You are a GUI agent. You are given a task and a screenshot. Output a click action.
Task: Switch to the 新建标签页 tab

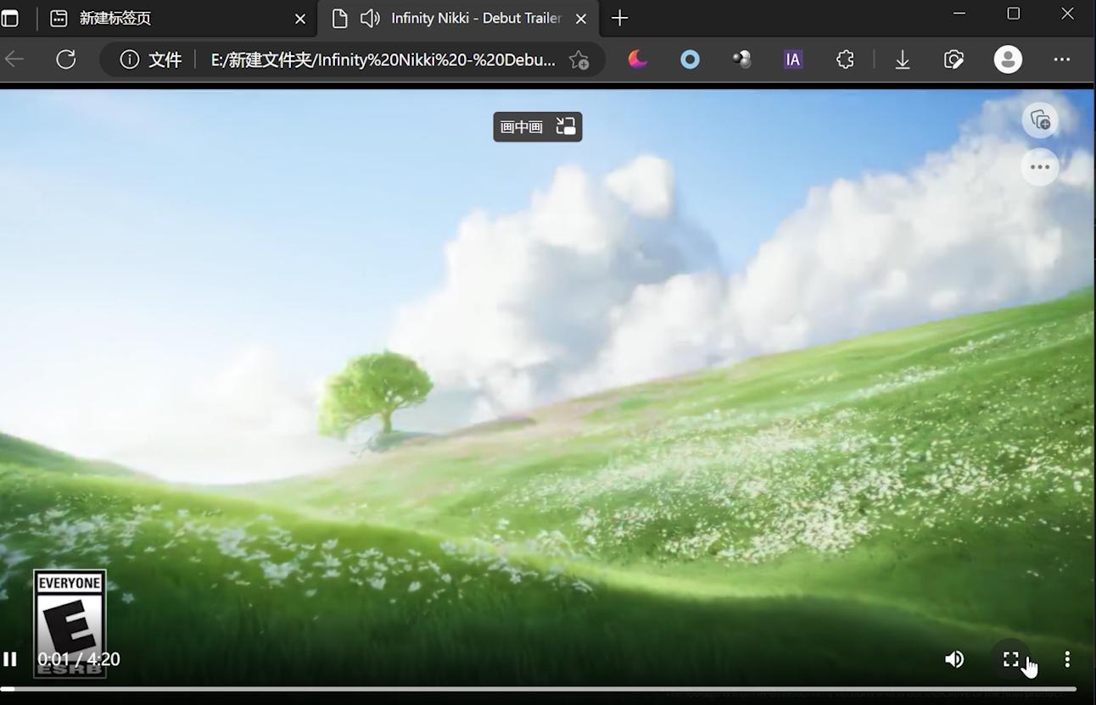(x=115, y=18)
